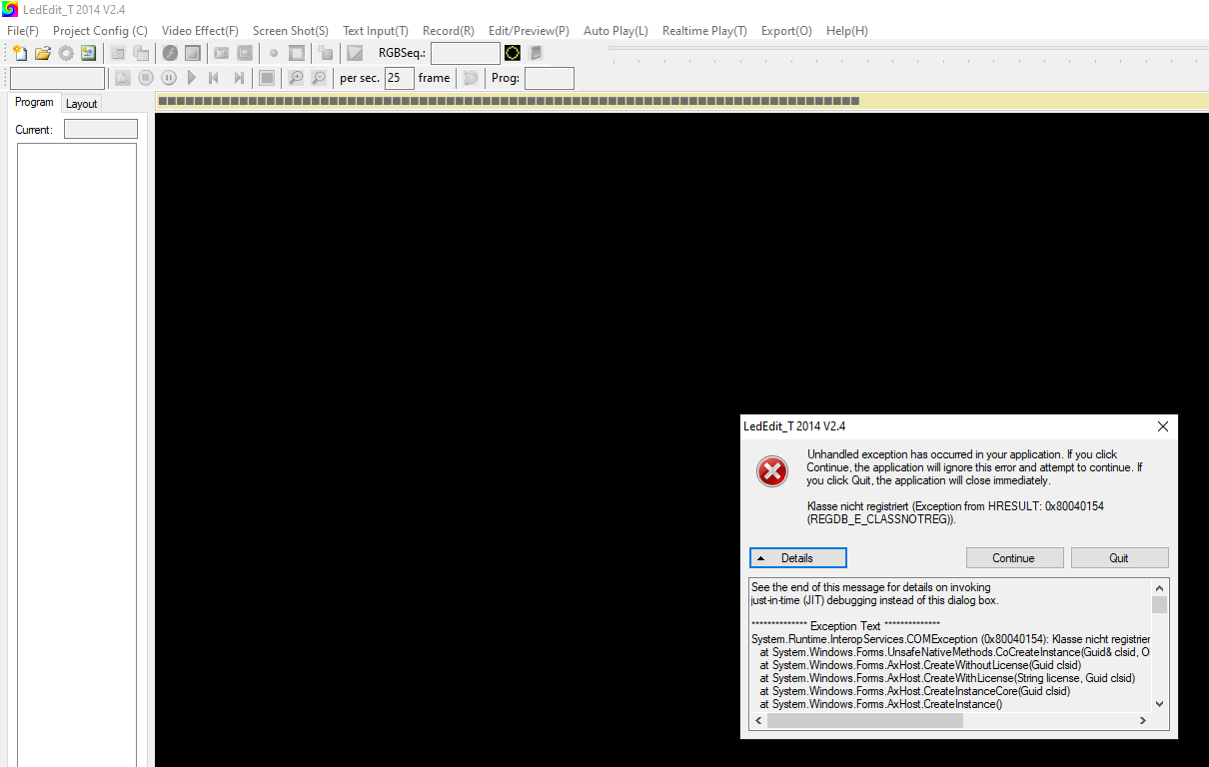The height and width of the screenshot is (767, 1209).
Task: Click the red error icon in dialog
Action: [x=772, y=471]
